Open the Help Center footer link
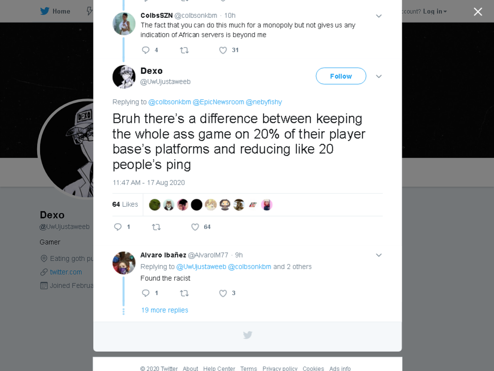The image size is (494, 371). click(219, 368)
